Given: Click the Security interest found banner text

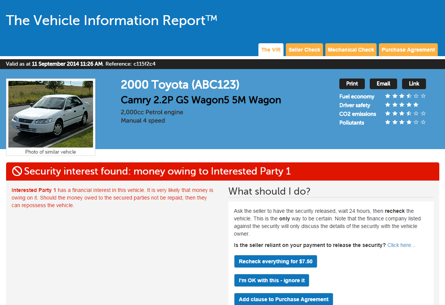Looking at the screenshot, I should point(157,171).
